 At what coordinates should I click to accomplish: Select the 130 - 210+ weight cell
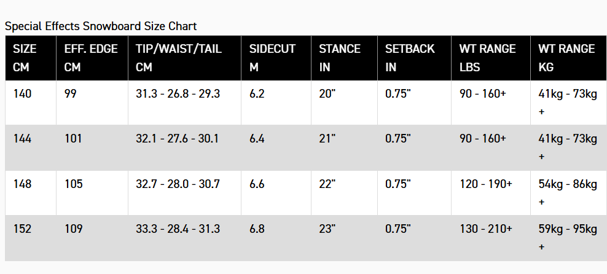486,229
